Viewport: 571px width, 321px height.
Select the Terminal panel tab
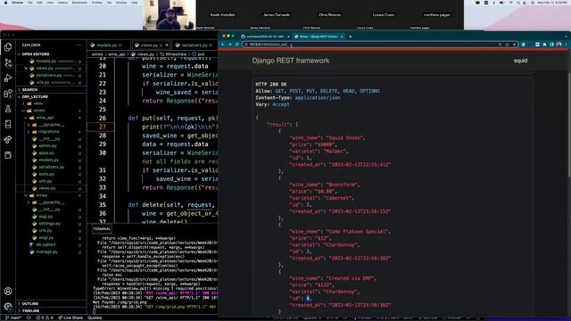(102, 229)
